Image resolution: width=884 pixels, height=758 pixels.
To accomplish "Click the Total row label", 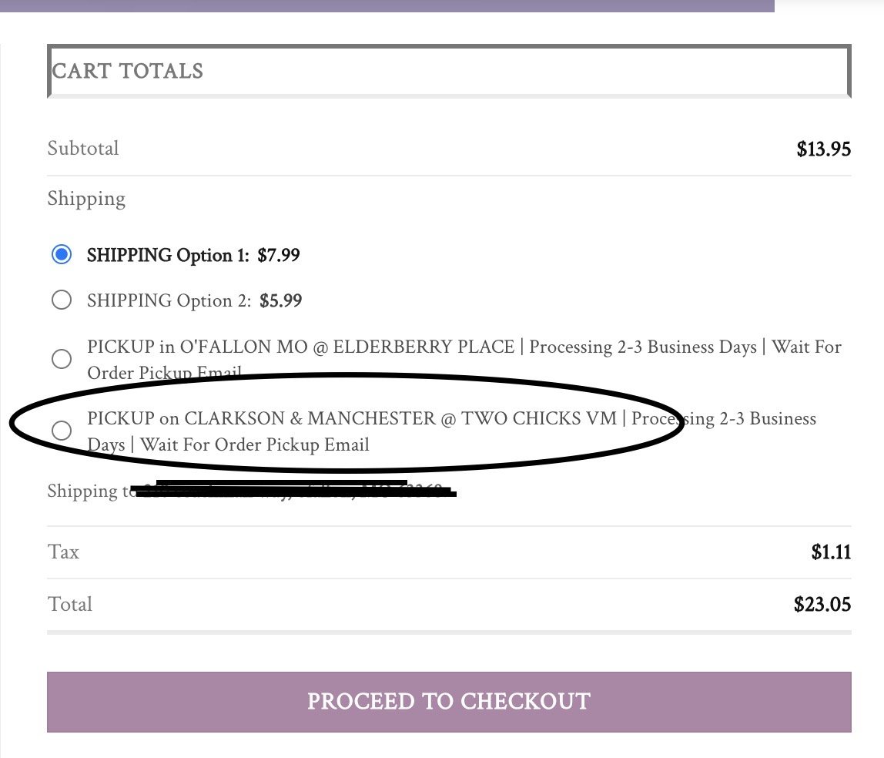I will click(70, 605).
